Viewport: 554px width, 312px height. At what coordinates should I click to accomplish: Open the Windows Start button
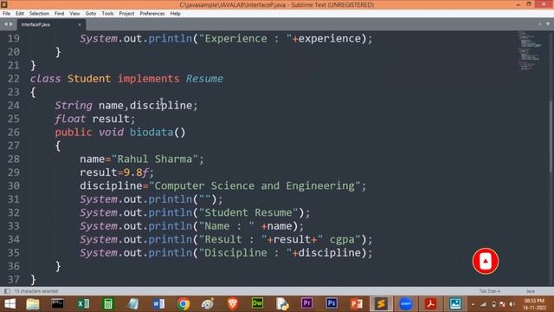pyautogui.click(x=10, y=303)
